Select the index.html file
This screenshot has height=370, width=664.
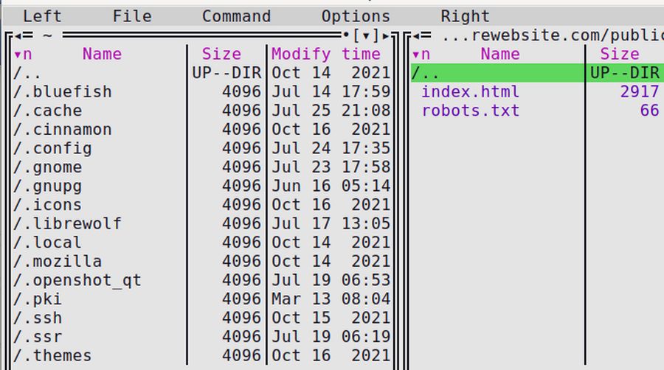point(470,91)
